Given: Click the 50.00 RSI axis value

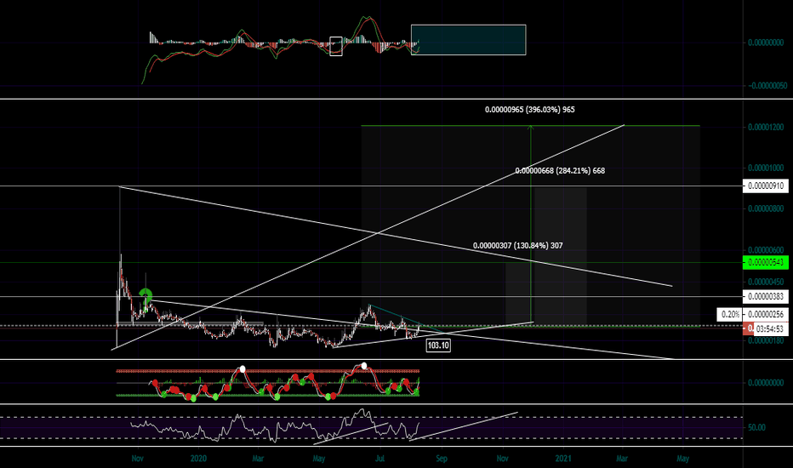Looking at the screenshot, I should click(756, 427).
